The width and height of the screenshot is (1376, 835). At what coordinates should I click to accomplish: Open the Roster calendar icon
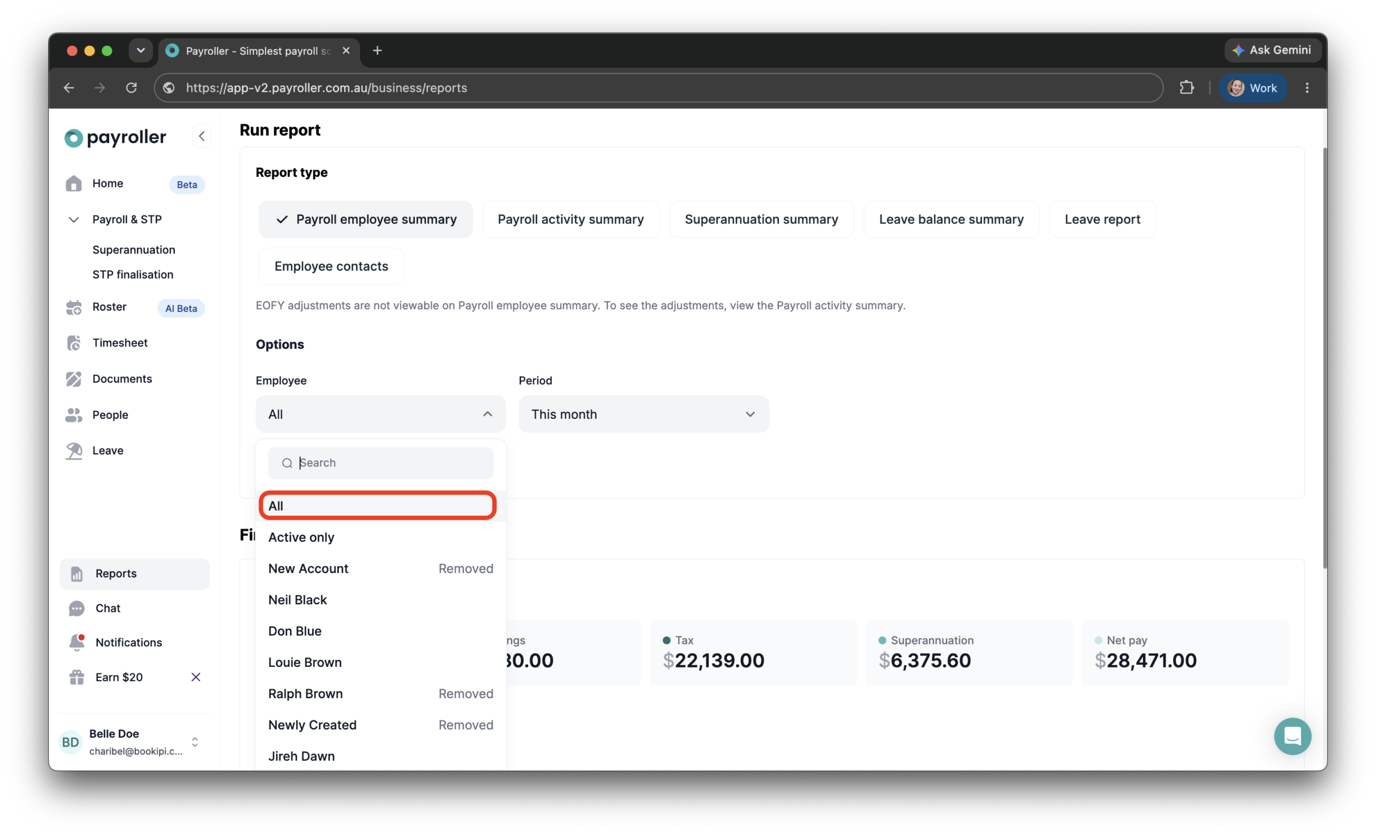coord(74,307)
